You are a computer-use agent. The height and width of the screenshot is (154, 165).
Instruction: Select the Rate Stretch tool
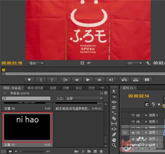(x=114, y=112)
